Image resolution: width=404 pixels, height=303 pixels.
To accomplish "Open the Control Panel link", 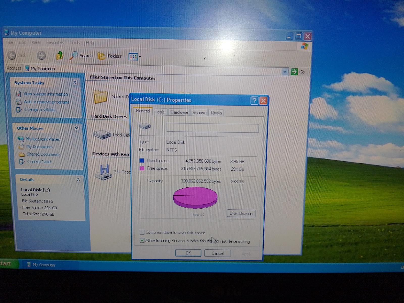I will click(39, 162).
